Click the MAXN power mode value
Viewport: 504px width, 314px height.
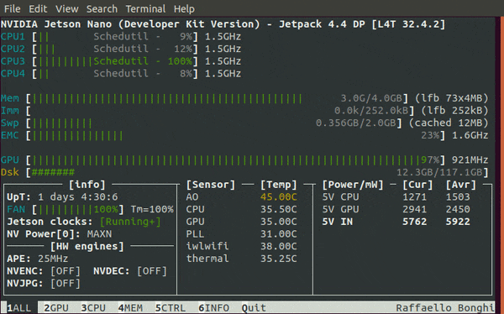click(x=99, y=234)
